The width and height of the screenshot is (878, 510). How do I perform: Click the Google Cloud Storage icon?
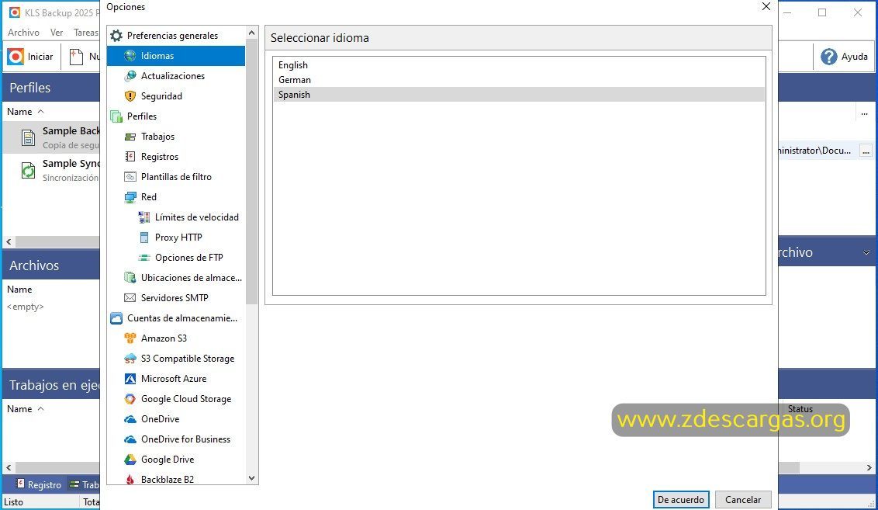pos(130,399)
